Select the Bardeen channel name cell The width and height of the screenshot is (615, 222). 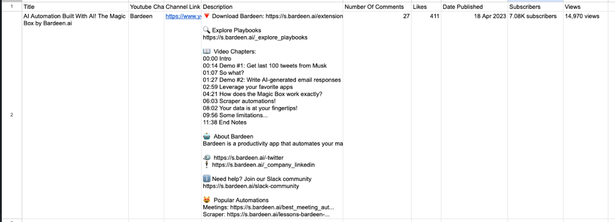point(146,115)
